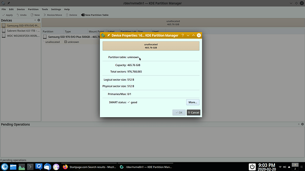
Task: Click Apply in the toolbar
Action: click(x=8, y=15)
